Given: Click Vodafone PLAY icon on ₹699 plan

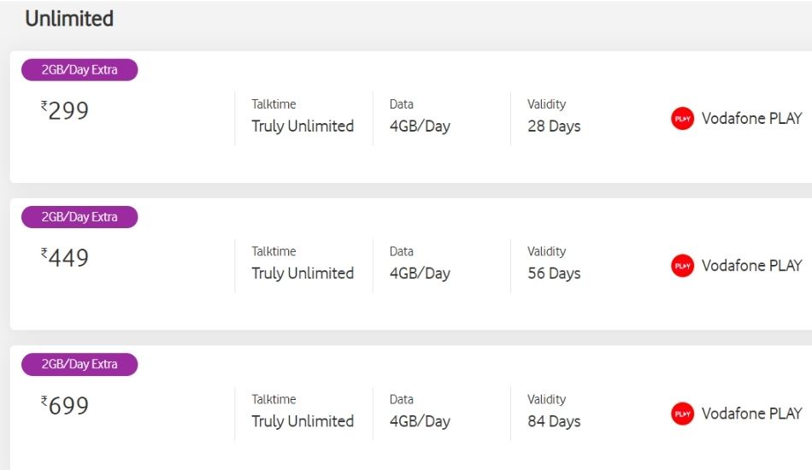Looking at the screenshot, I should tap(682, 414).
